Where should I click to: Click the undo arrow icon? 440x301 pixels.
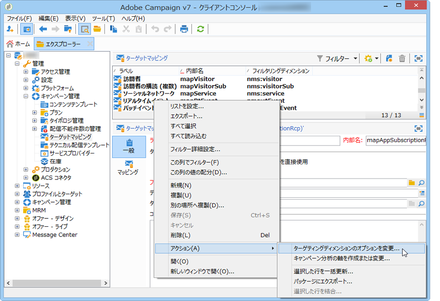pos(155,29)
